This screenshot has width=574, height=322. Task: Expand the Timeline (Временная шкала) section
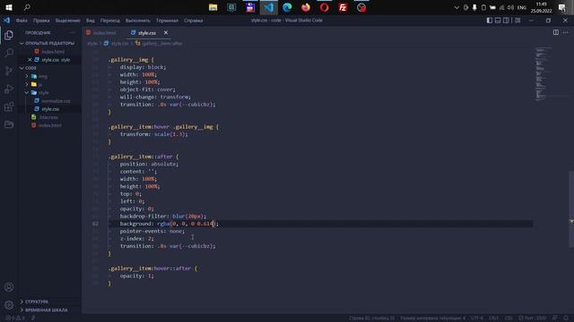pyautogui.click(x=49, y=310)
